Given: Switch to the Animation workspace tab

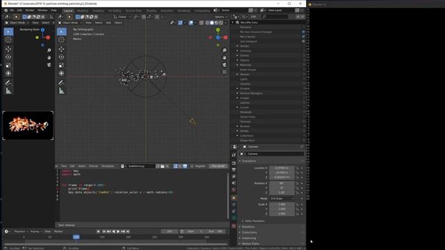Looking at the screenshot, I should click(167, 11).
